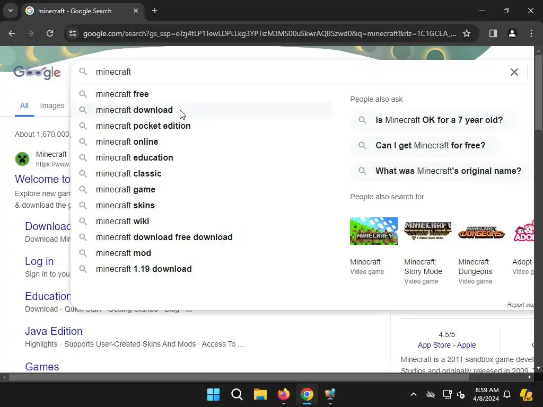Choose suggestion minecraft game
The height and width of the screenshot is (407, 543).
202,190
